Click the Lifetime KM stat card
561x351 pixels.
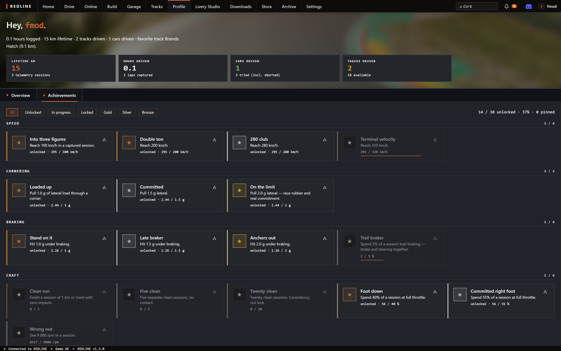pos(61,68)
